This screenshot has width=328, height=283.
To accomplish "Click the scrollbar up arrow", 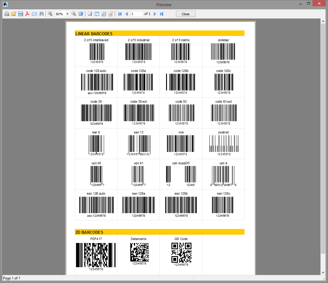I will click(x=323, y=21).
